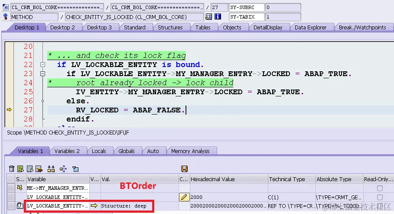This screenshot has width=394, height=214.
Task: Collapse the inner if block at line 23
Action: pos(43,73)
